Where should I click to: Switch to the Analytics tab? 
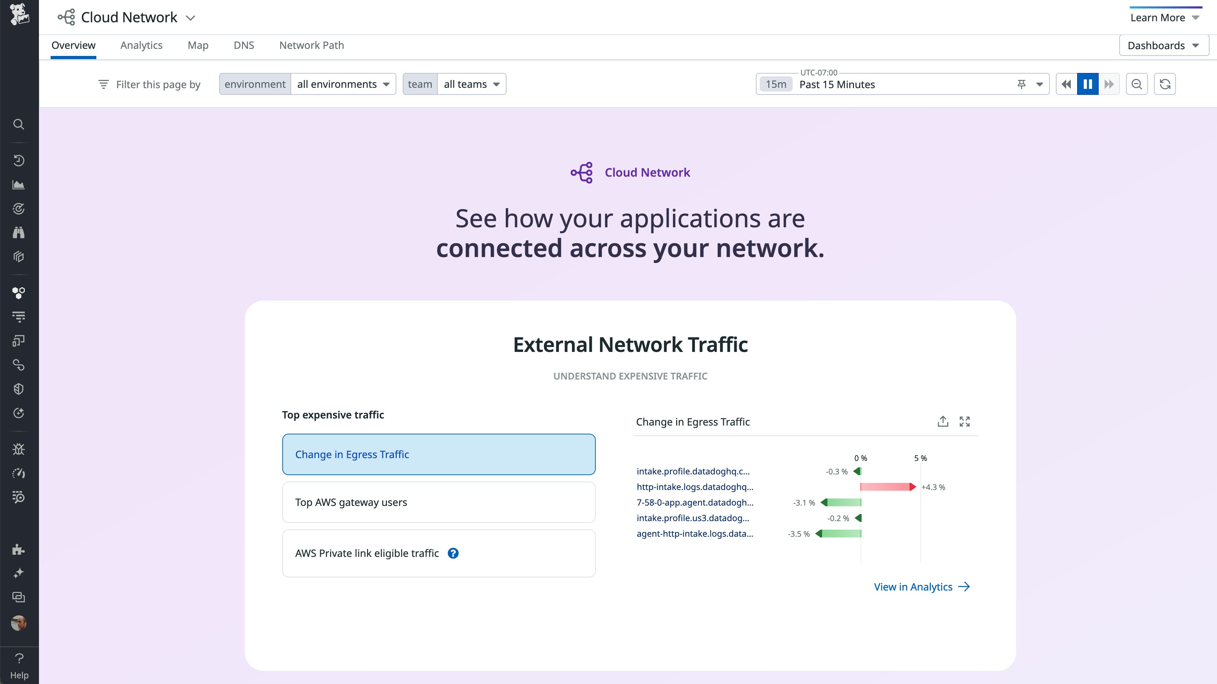(x=141, y=45)
